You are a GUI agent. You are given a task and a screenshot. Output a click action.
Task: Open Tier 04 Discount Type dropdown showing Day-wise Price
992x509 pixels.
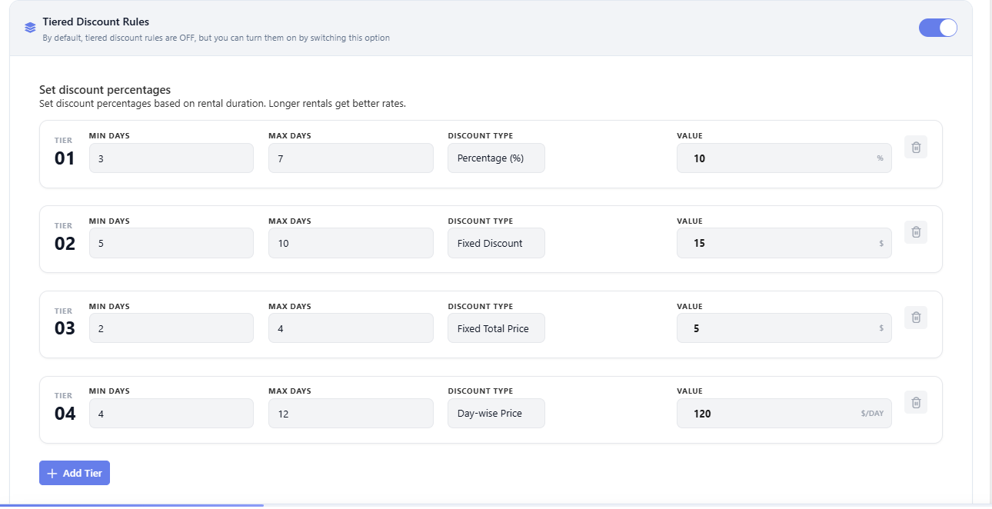(496, 413)
